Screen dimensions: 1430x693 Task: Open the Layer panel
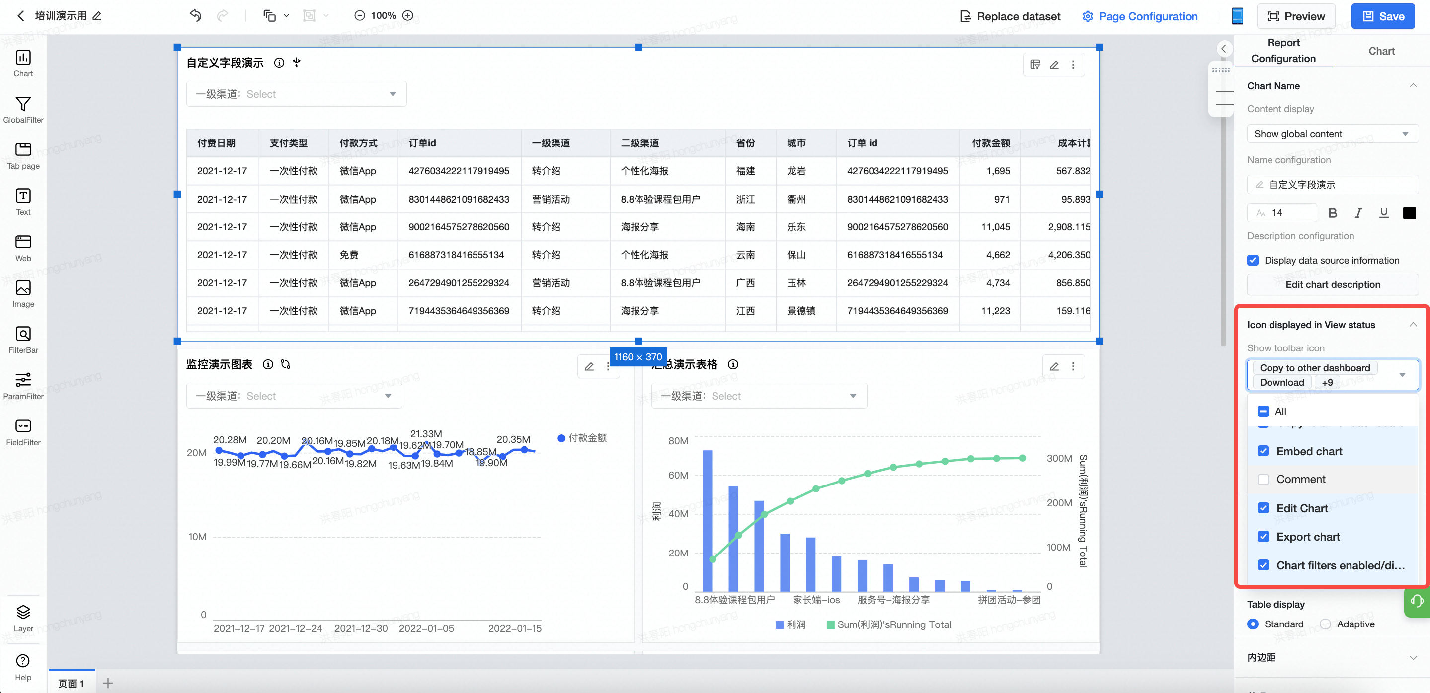pyautogui.click(x=23, y=618)
